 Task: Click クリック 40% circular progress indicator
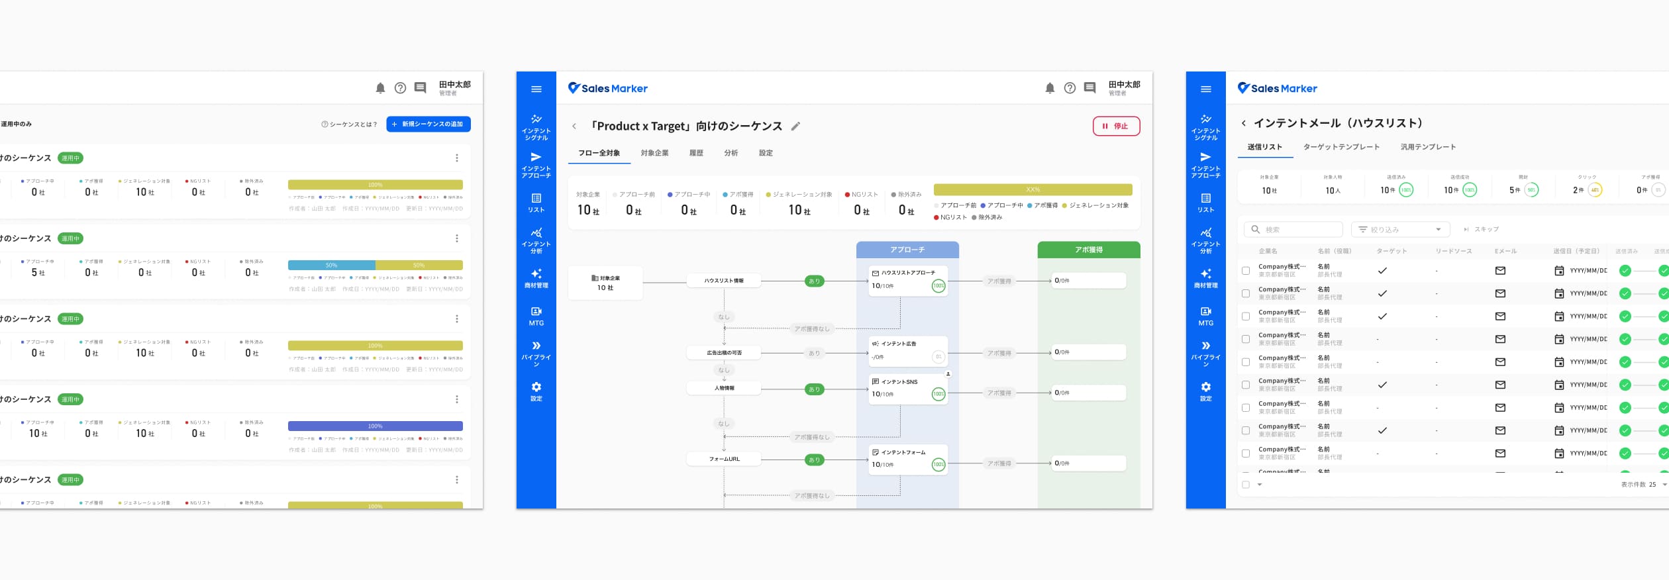[x=1595, y=190]
